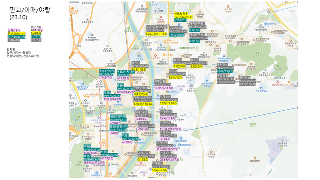Select the price text 9.3(0)/12(0)

[176, 78]
